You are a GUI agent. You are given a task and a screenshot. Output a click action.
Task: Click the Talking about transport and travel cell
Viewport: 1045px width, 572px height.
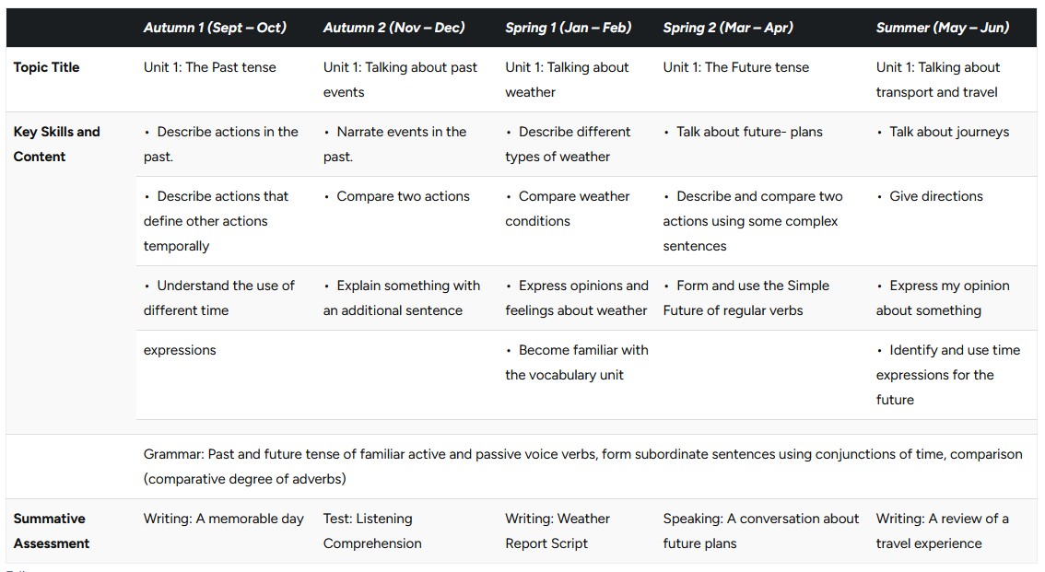tap(938, 79)
